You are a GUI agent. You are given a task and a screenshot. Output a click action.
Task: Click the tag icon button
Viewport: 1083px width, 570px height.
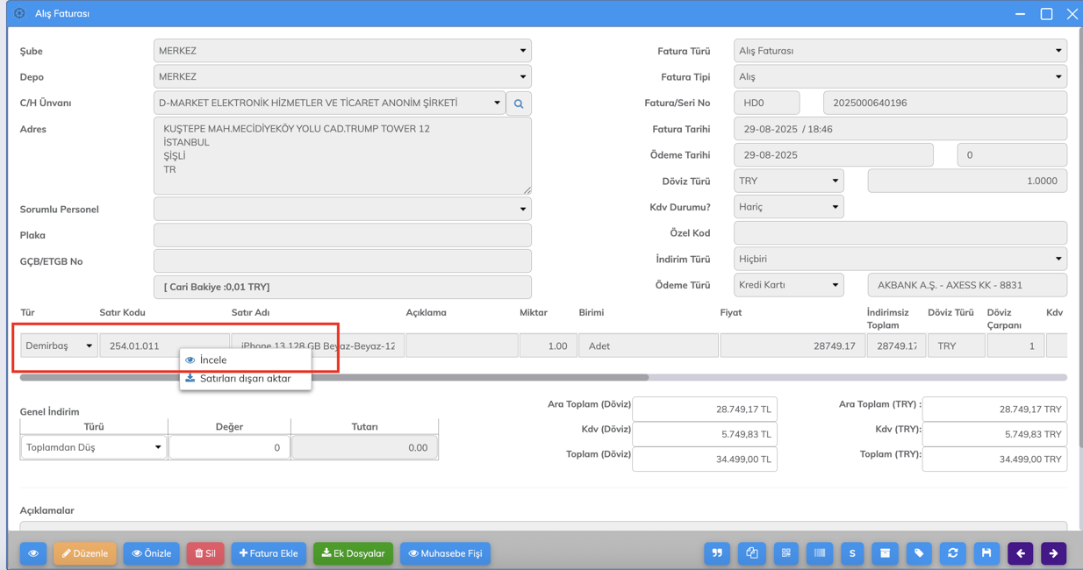[919, 553]
